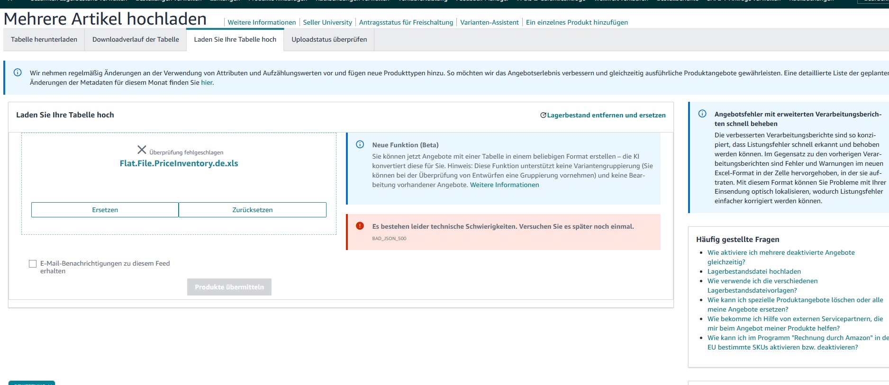Click Lagerbestand entfernen und ersetzen

pos(606,115)
